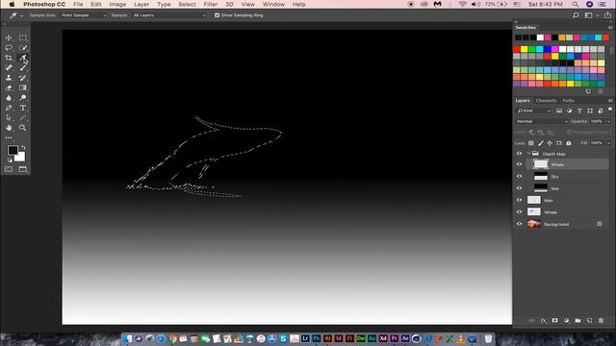Select the Rectangular Marquee tool
The height and width of the screenshot is (346, 616).
click(23, 37)
